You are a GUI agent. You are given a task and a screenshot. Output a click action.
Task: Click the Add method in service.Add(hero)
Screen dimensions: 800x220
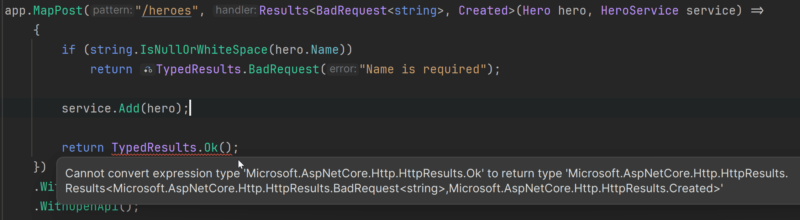click(x=129, y=108)
